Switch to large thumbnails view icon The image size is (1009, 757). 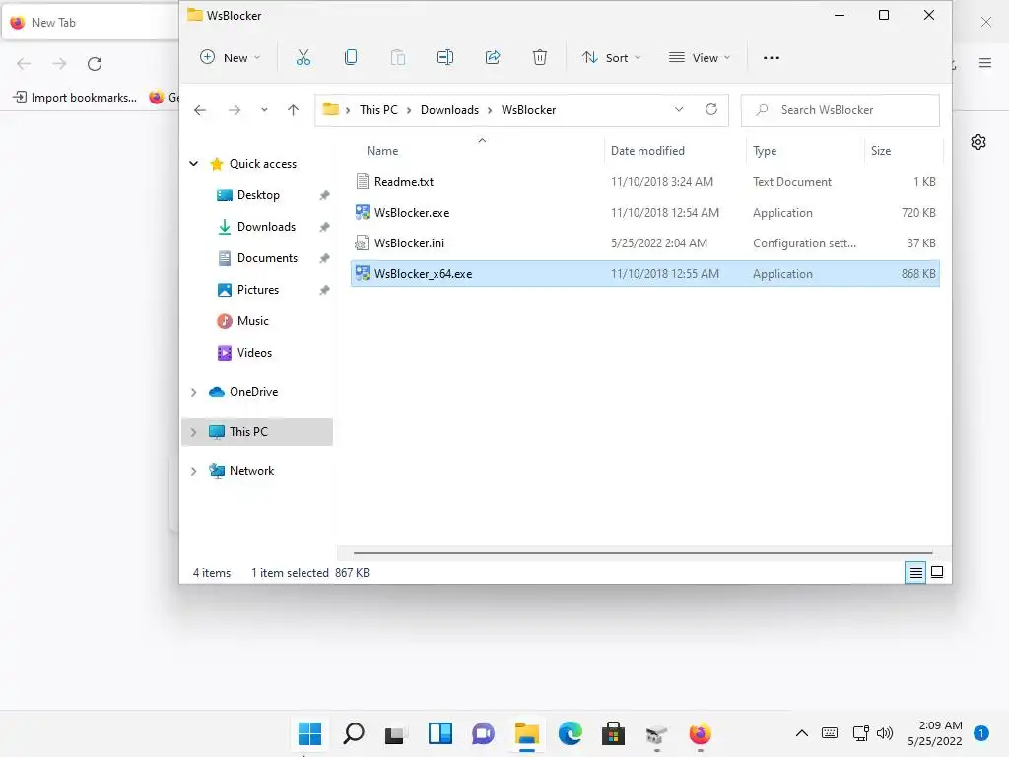tap(937, 572)
